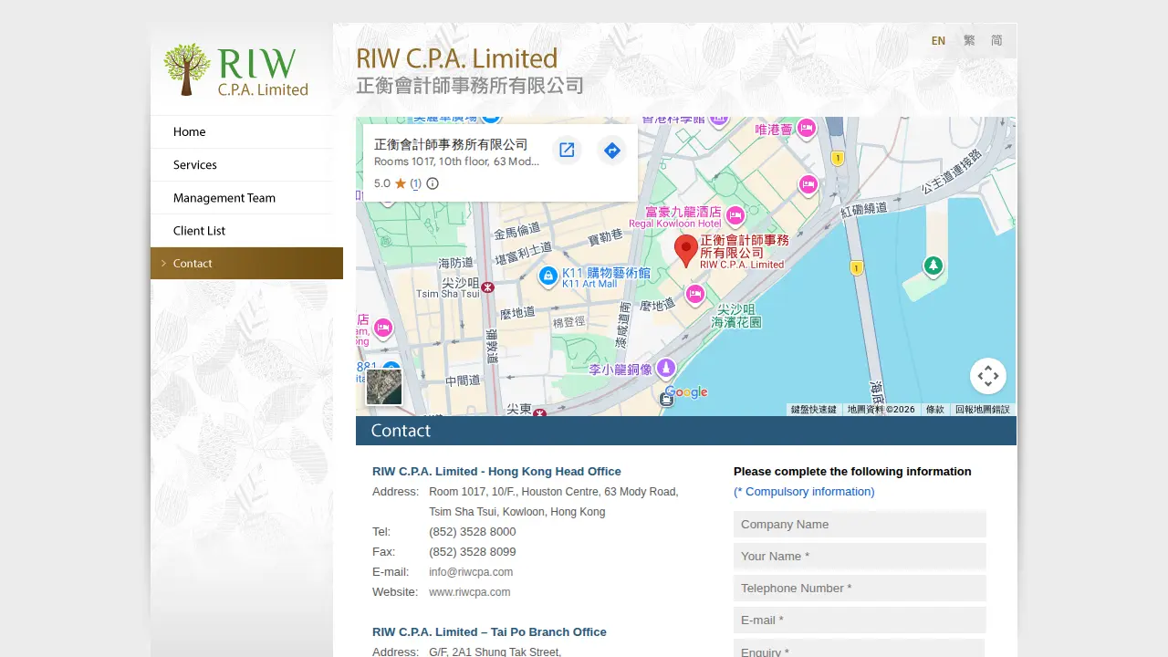
Task: Switch to the satellite imagery thumbnail
Action: (384, 387)
